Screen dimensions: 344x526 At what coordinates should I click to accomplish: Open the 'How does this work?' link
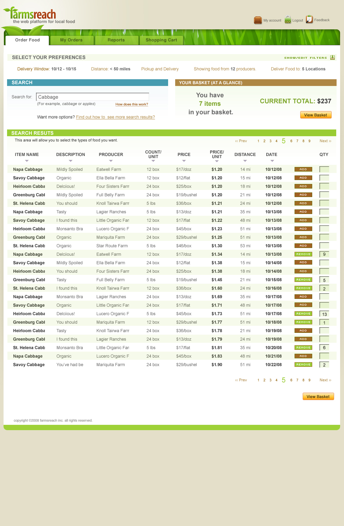[132, 104]
